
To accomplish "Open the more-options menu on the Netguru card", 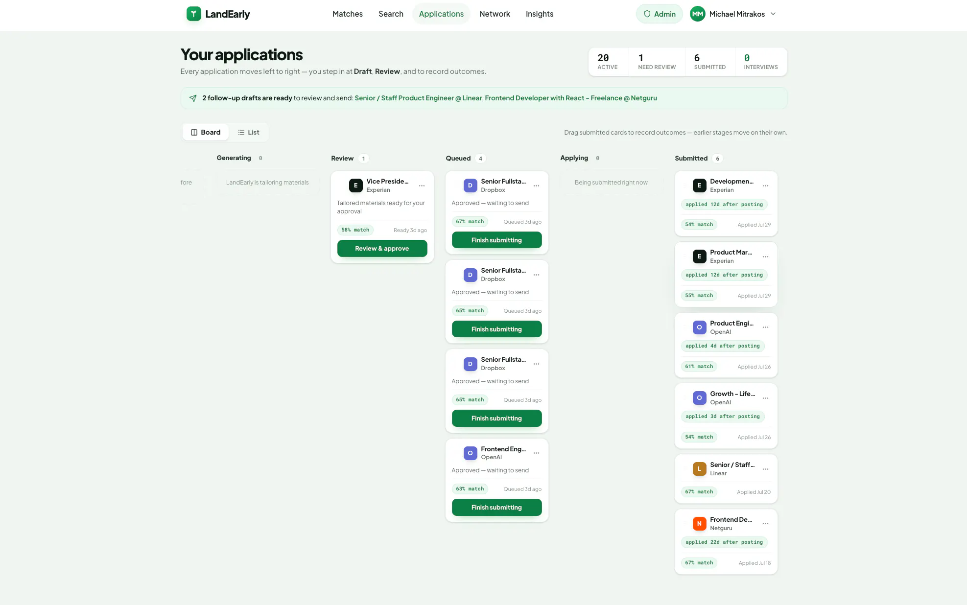I will [765, 524].
